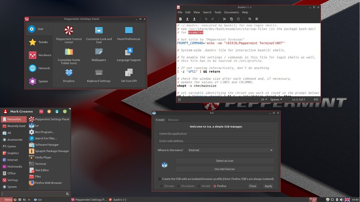The width and height of the screenshot is (360, 202).
Task: Open Language Support in Settings Panel
Action: pos(129,54)
